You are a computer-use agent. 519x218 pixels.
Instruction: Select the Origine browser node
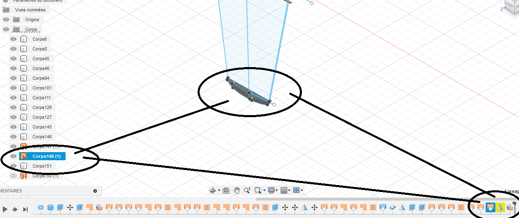point(32,20)
